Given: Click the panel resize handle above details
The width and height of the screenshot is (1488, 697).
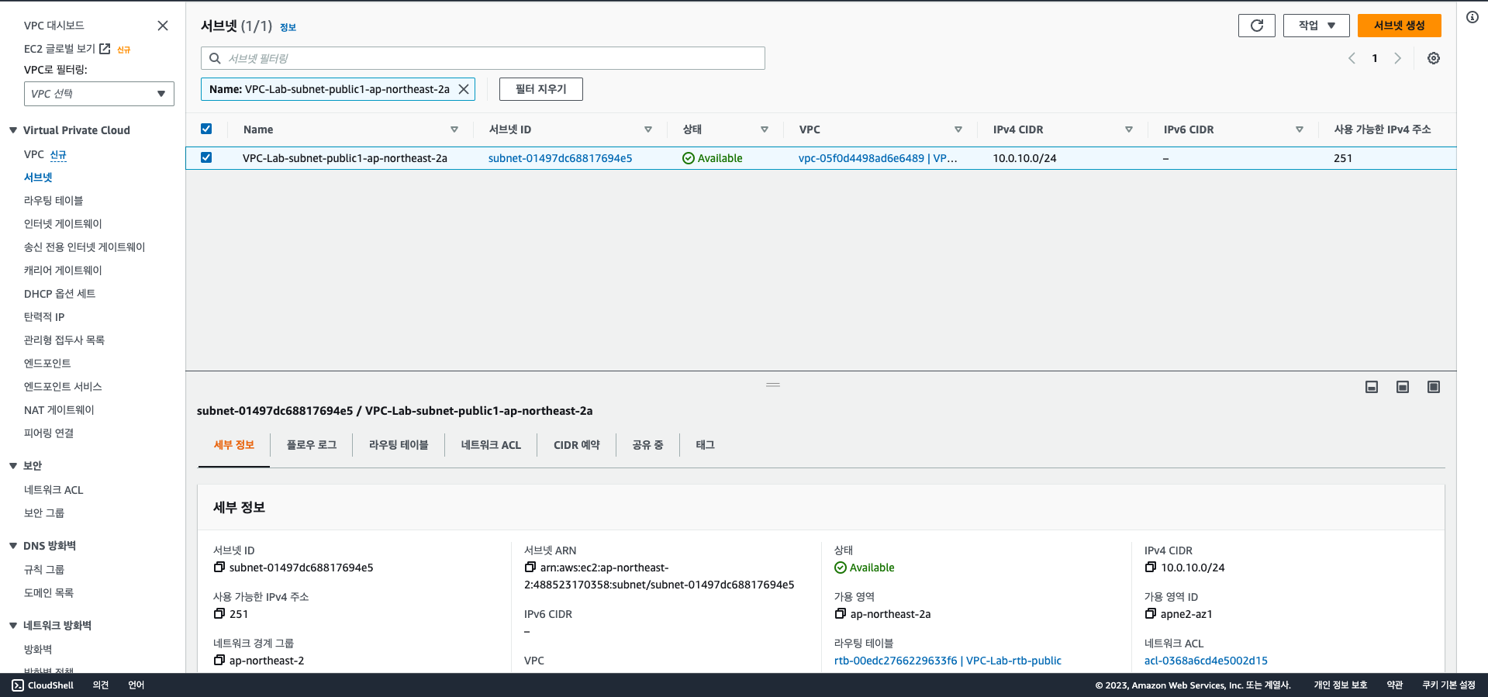Looking at the screenshot, I should click(773, 385).
